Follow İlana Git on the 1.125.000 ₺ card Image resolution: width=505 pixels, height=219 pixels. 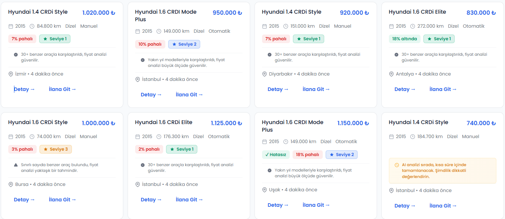click(x=189, y=200)
